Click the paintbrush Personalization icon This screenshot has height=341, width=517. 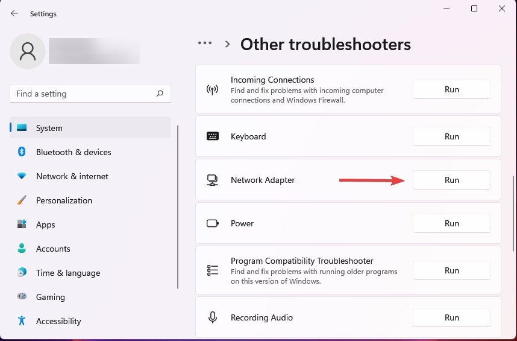[x=22, y=200]
